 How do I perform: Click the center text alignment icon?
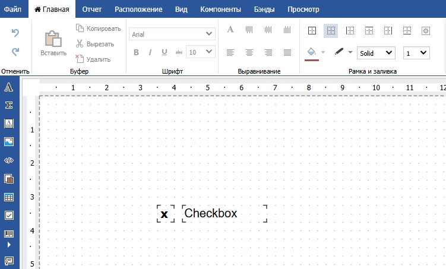tap(250, 52)
